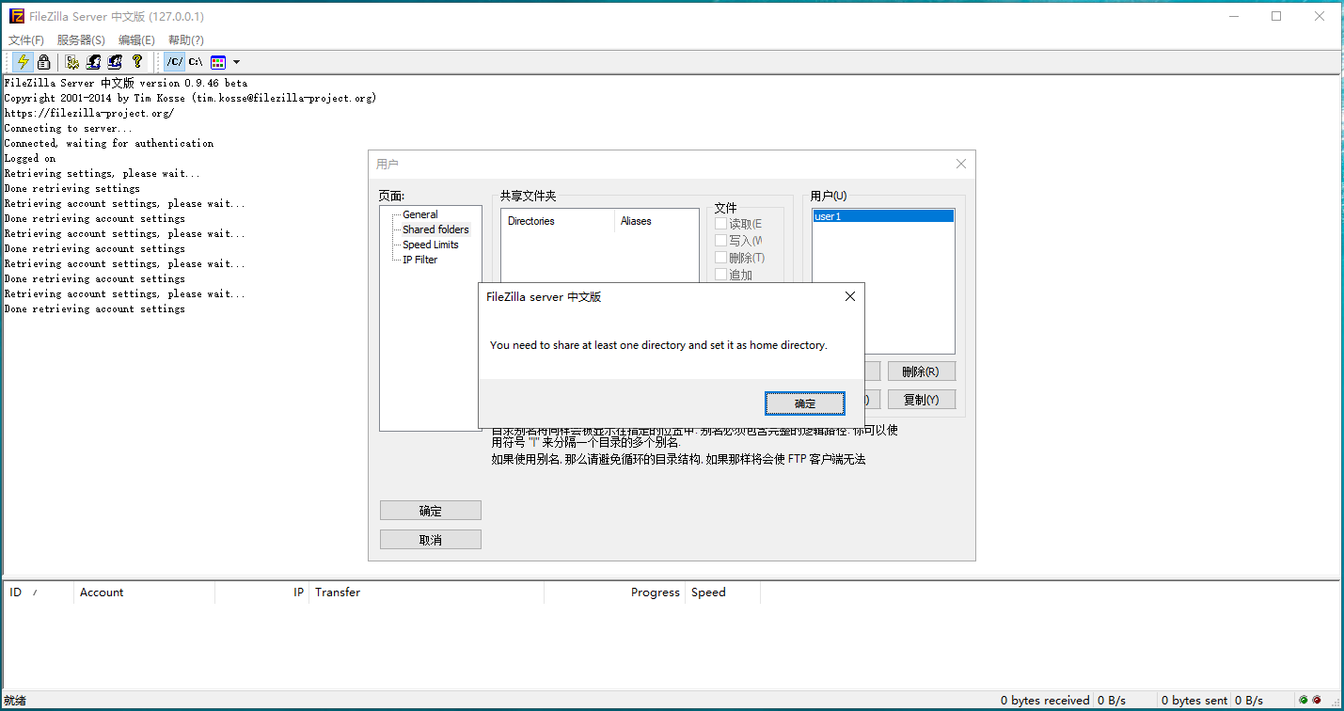Minimize the FileZilla Server main window
The height and width of the screenshot is (711, 1344).
(1233, 16)
